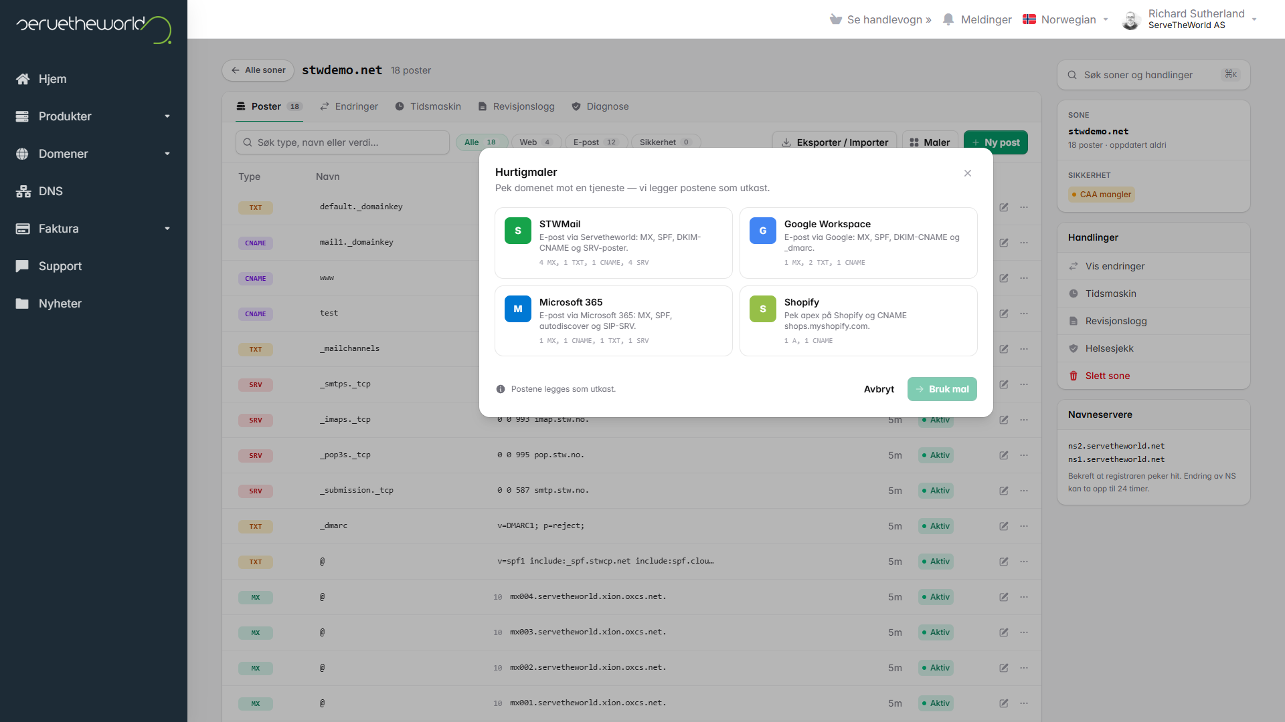Click the Support chat icon in sidebar

tap(22, 266)
